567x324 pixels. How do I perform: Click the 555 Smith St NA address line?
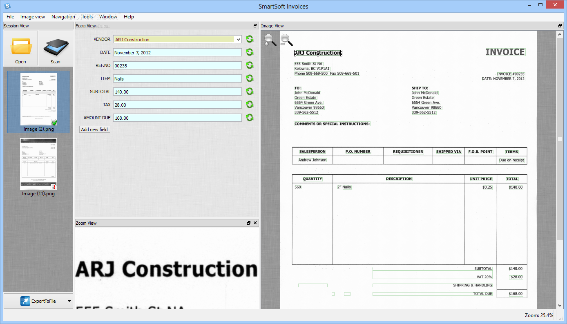308,64
